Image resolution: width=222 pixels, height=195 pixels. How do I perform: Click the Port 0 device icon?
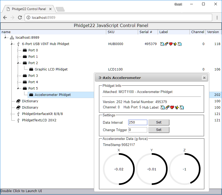[25, 50]
